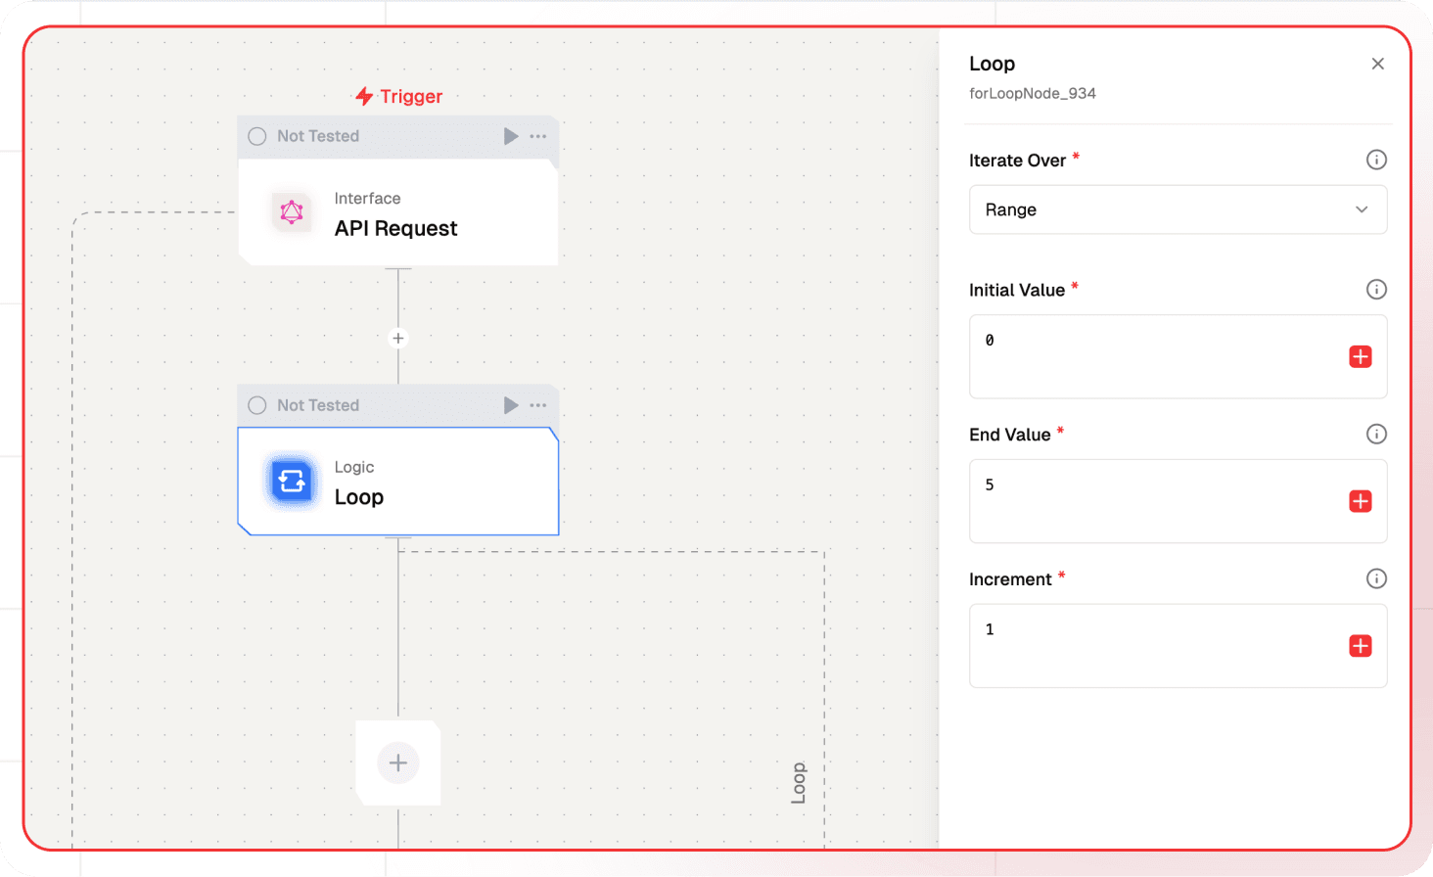1433x877 pixels.
Task: Close the Loop settings panel
Action: 1377,64
